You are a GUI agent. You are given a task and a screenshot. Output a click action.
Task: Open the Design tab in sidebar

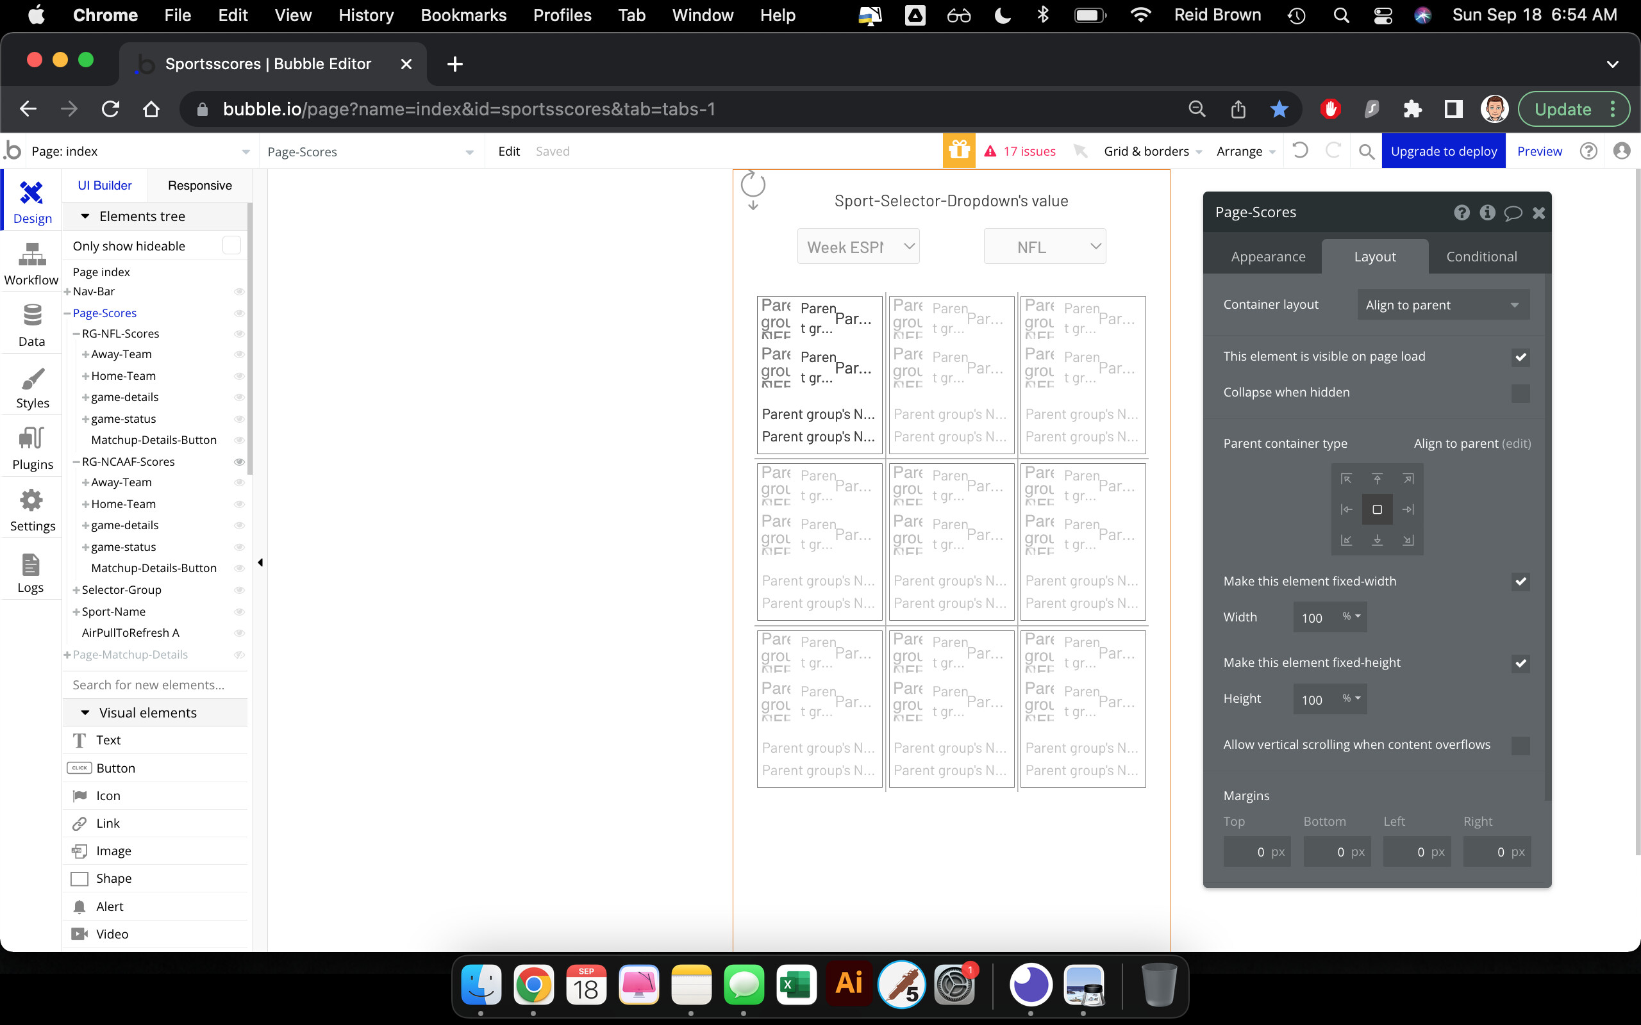(x=32, y=201)
